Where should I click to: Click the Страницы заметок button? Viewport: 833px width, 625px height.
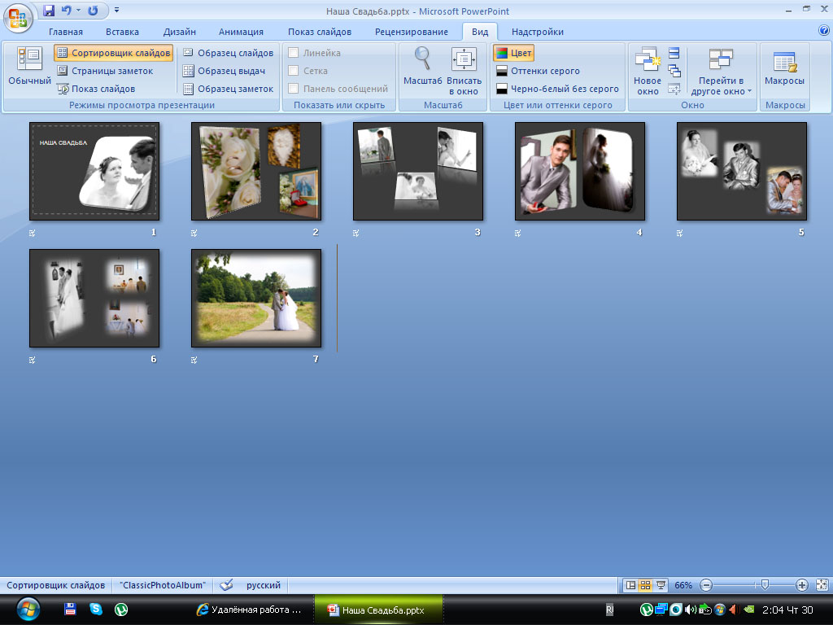[104, 71]
